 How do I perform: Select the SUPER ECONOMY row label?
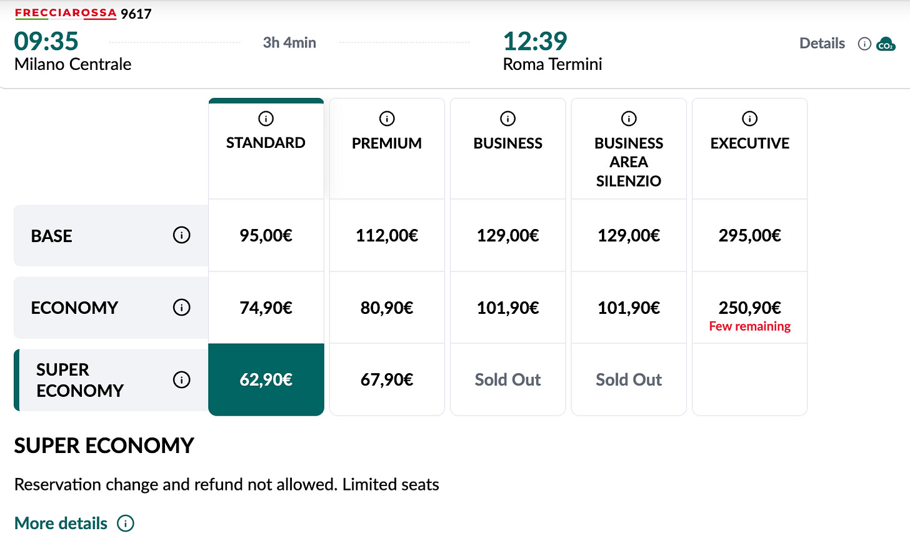80,379
